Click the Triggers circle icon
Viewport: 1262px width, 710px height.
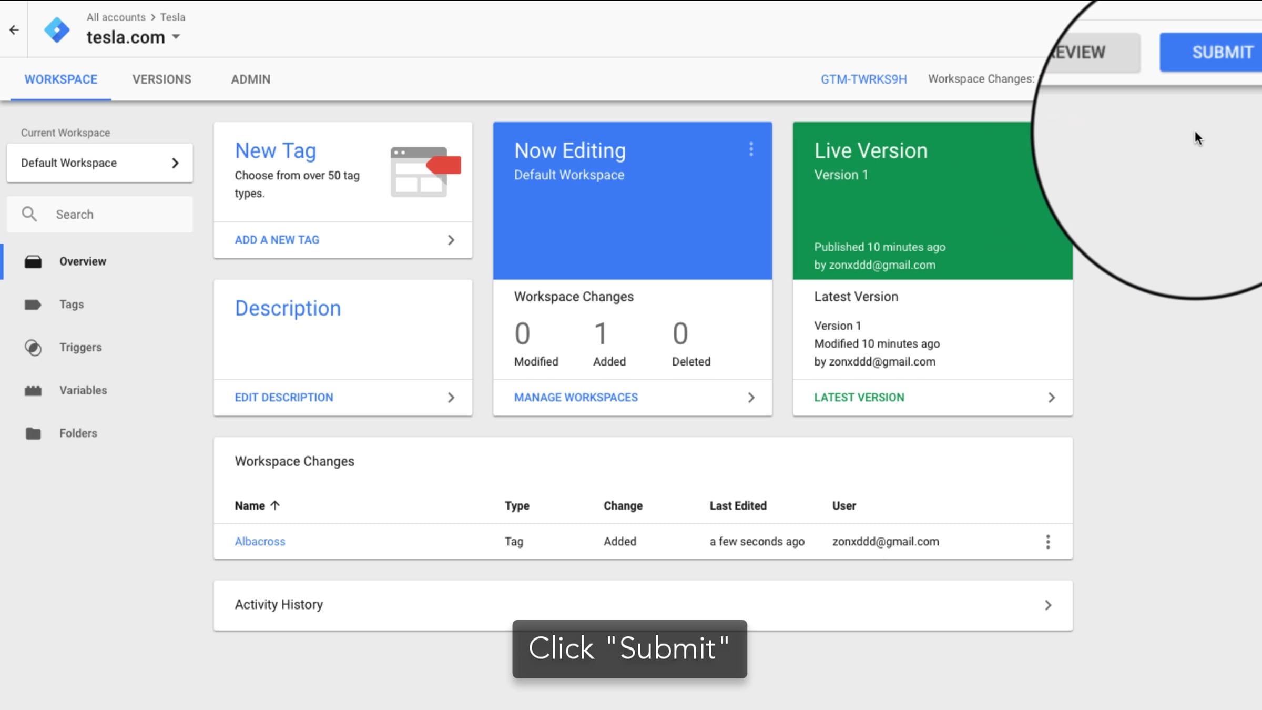[x=33, y=348]
